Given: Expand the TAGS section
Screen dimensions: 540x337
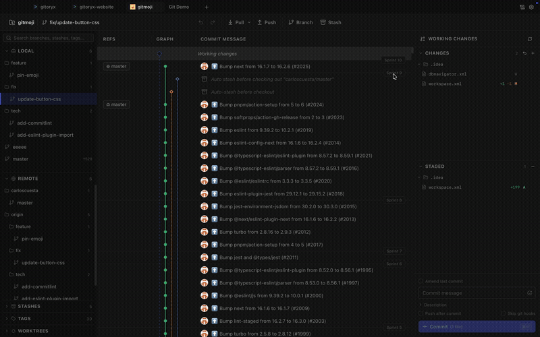Looking at the screenshot, I should pos(7,318).
